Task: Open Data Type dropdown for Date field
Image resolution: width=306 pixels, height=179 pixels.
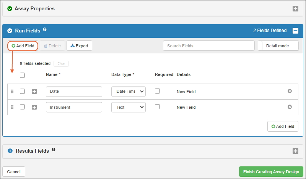Action: click(128, 92)
